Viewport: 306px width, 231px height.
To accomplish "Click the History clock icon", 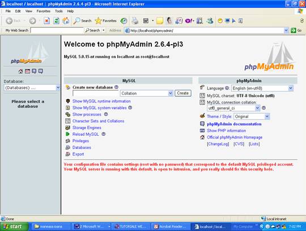I will coord(124,20).
